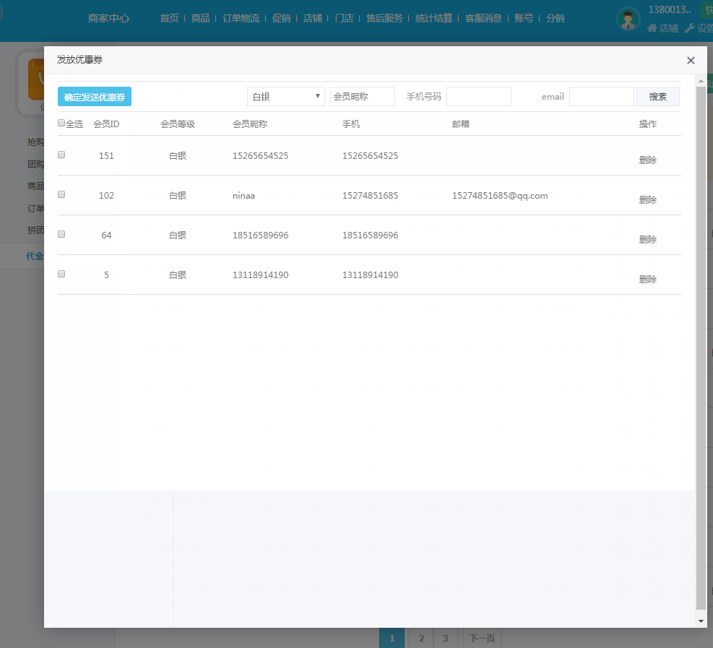Close the 发放优惠券 dialog
The height and width of the screenshot is (648, 713).
(691, 61)
